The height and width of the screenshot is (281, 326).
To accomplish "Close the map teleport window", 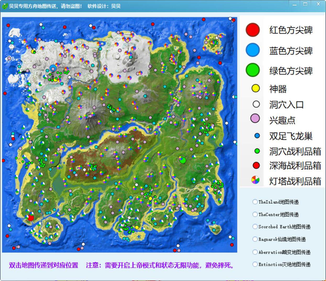I will click(318, 4).
